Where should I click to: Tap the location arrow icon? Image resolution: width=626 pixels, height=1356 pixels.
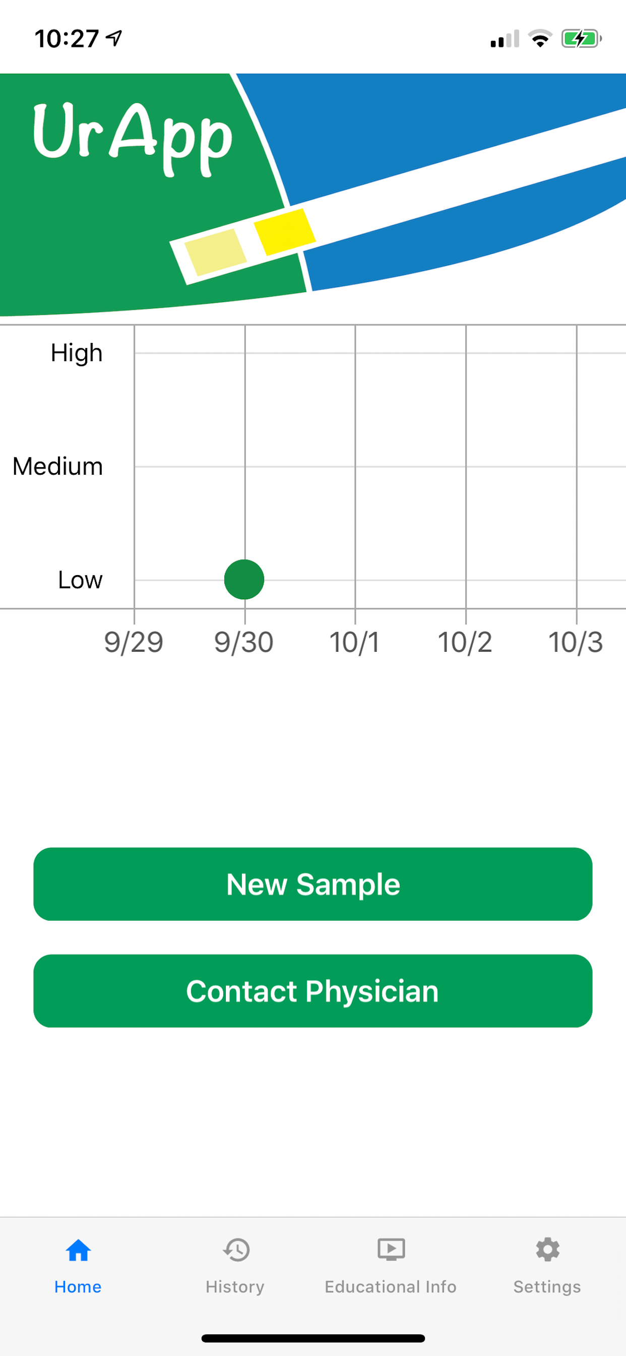tap(113, 38)
